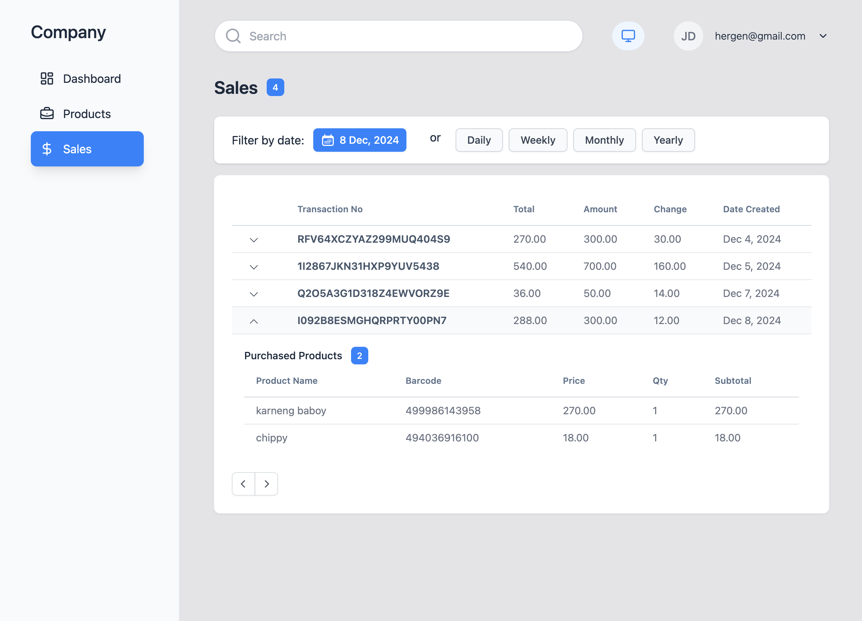Click the Subtotal column header

(x=733, y=381)
